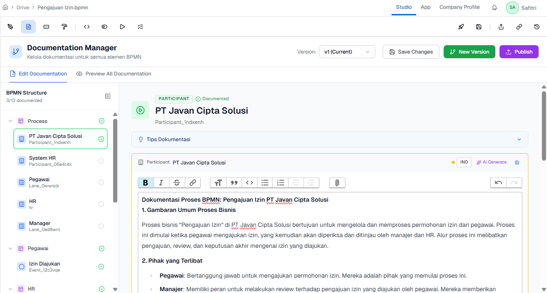
Task: Click the rocket deploy icon
Action: click(x=461, y=27)
